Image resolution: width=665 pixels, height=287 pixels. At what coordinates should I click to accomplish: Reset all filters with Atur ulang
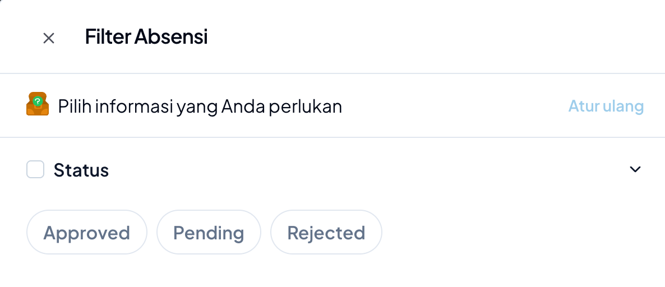click(606, 106)
